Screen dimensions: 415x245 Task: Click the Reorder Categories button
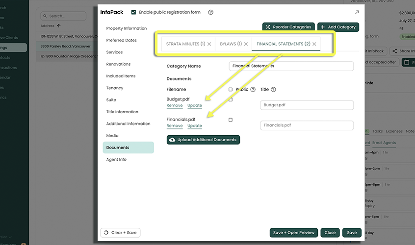coord(288,27)
